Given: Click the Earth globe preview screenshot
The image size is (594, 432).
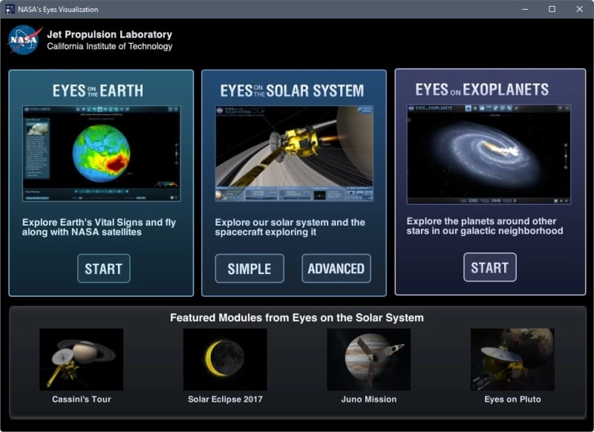Looking at the screenshot, I should (101, 154).
